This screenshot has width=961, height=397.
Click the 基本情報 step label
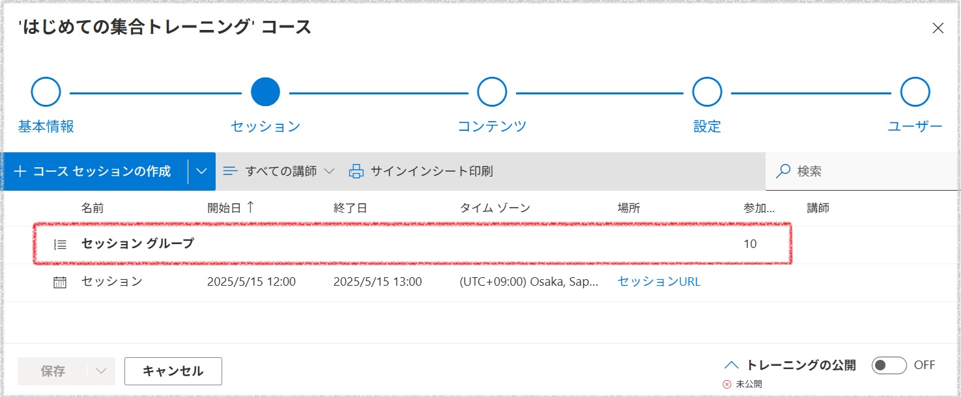click(x=46, y=126)
